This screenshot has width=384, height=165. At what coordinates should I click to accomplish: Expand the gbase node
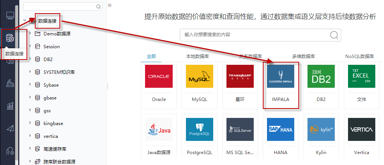[x=30, y=97]
